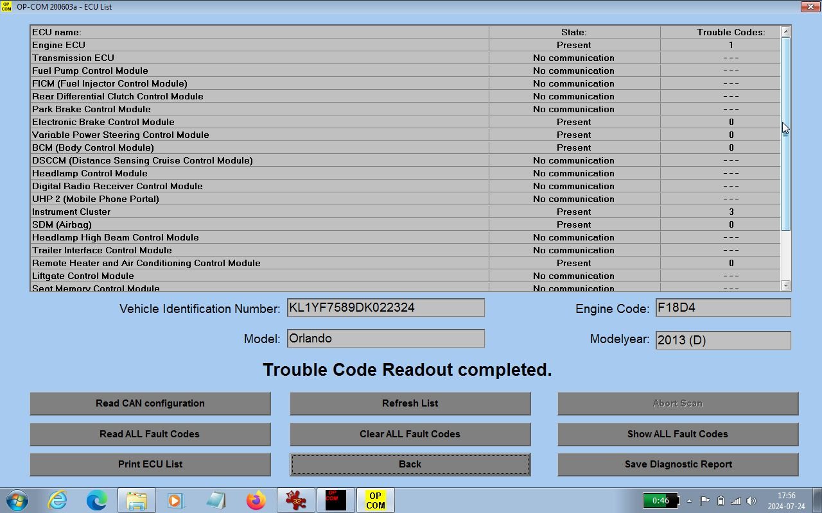The width and height of the screenshot is (822, 513).
Task: Open the Windows Start menu
Action: (x=17, y=500)
